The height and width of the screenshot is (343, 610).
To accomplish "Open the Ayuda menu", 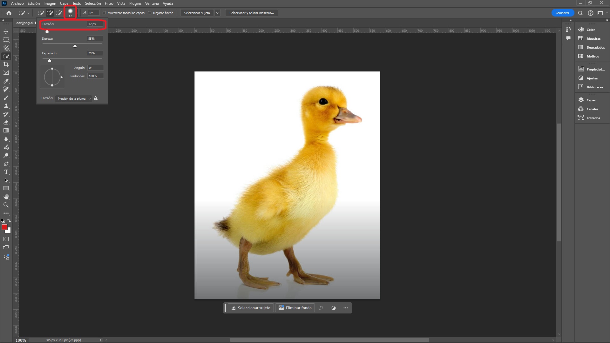I will (168, 3).
